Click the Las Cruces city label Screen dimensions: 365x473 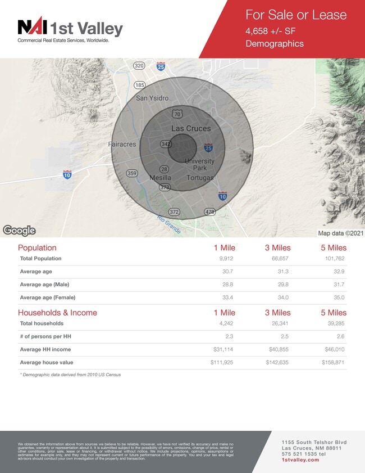point(190,129)
